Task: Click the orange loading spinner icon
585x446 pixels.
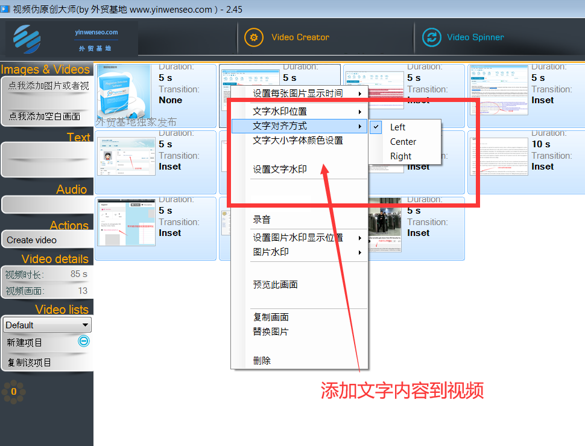Action: 13,392
